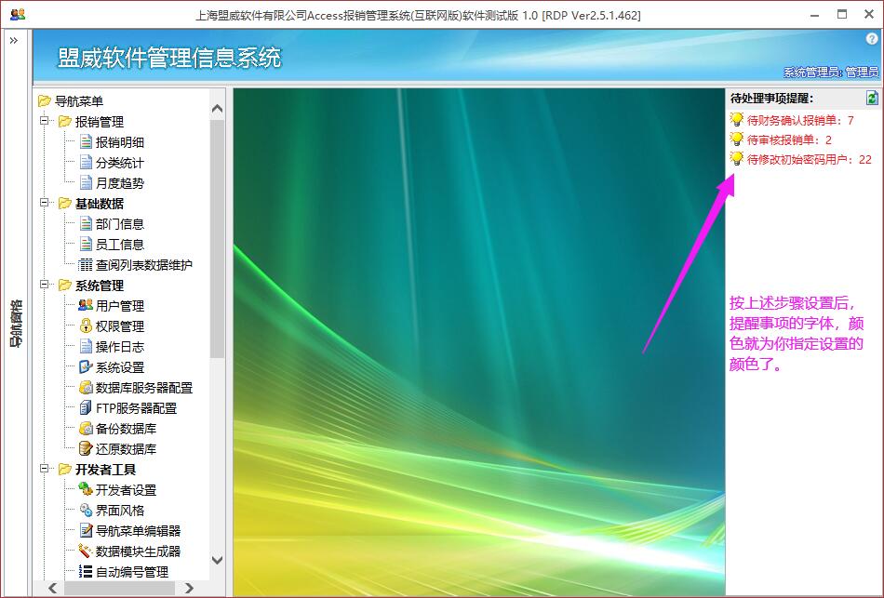Click the tree's scroll down arrow
The height and width of the screenshot is (598, 884).
tap(217, 560)
